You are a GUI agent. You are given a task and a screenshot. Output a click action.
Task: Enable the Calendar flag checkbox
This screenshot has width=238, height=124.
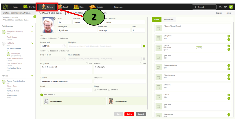point(109,90)
